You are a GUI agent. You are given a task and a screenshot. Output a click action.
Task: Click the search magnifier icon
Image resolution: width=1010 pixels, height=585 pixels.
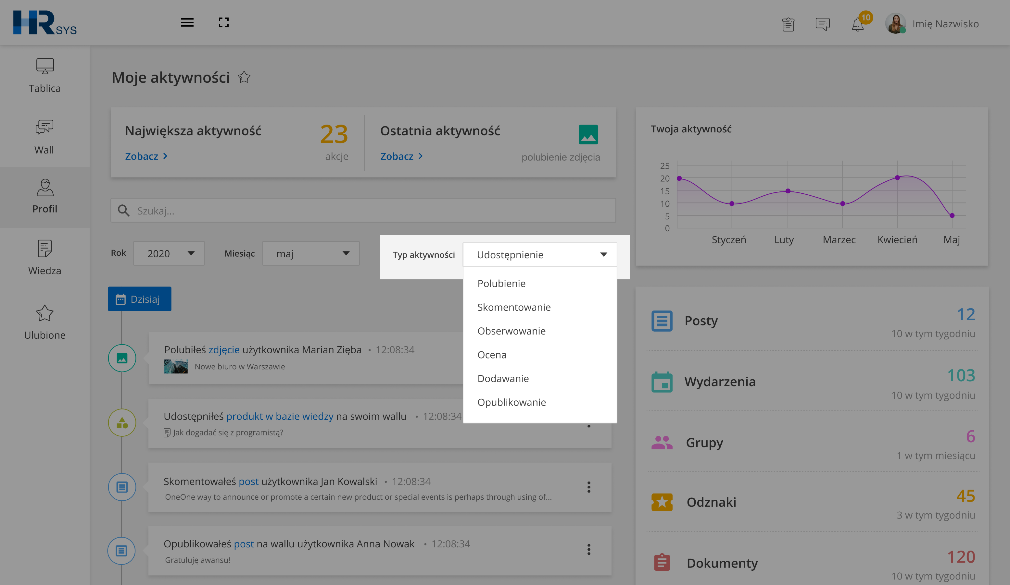pyautogui.click(x=123, y=211)
